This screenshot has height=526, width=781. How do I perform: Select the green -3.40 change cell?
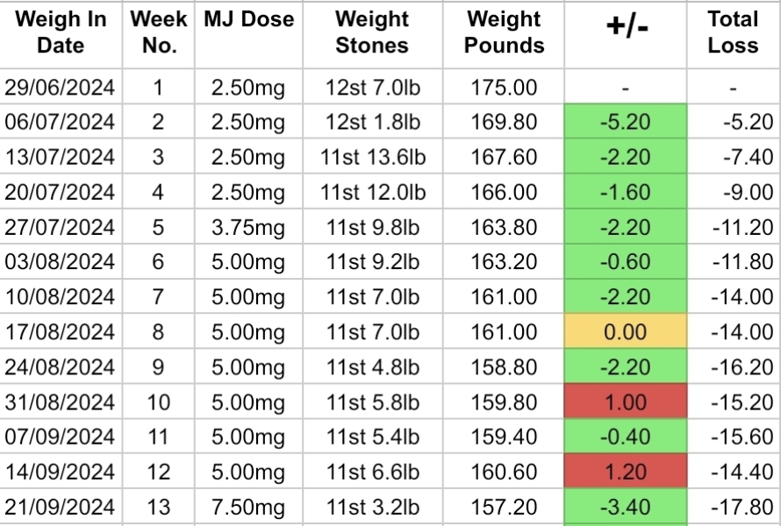click(625, 508)
